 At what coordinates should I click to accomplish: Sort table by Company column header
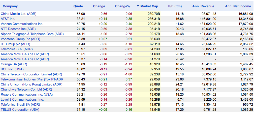tap(10, 6)
